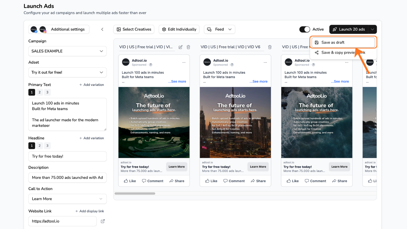
Task: Open options menu on the second ad preview
Action: pyautogui.click(x=265, y=62)
